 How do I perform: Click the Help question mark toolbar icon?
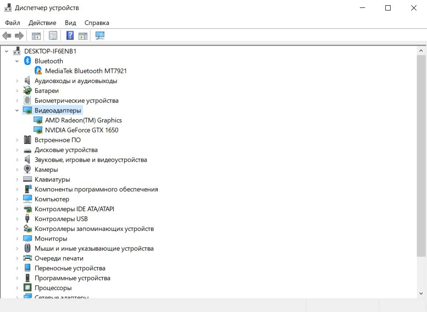(70, 35)
